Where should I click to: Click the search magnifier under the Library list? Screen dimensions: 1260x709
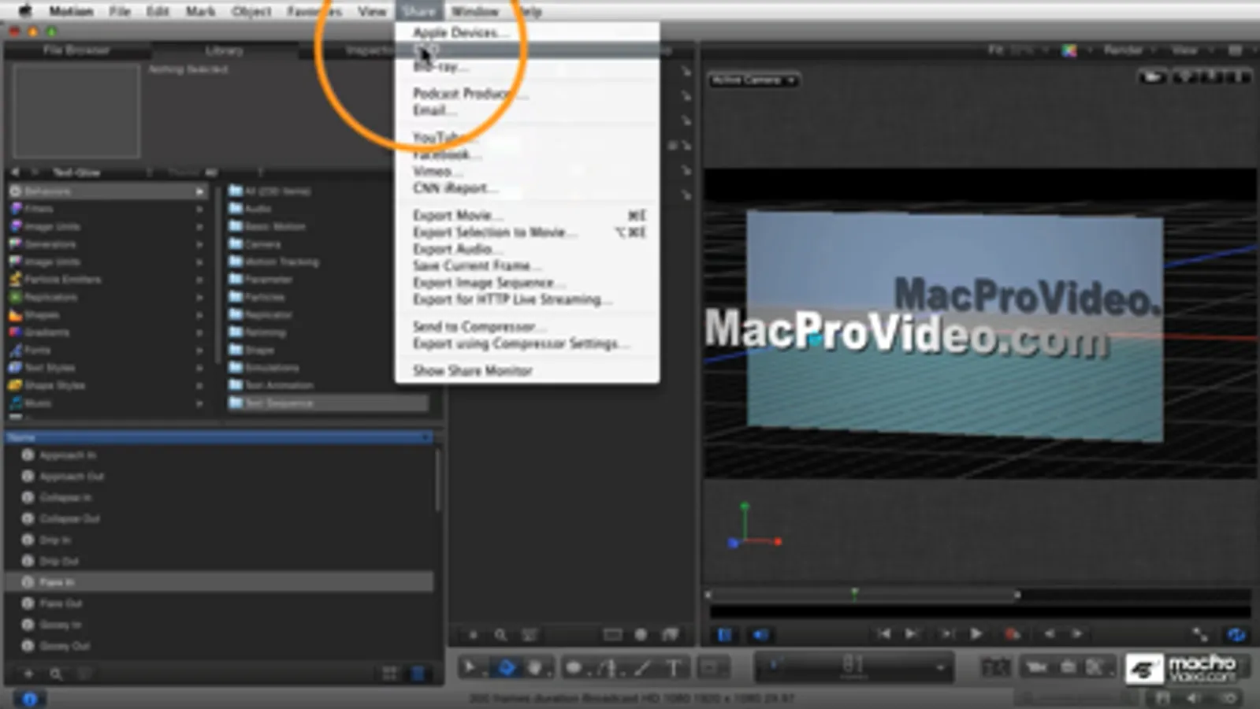pos(56,674)
